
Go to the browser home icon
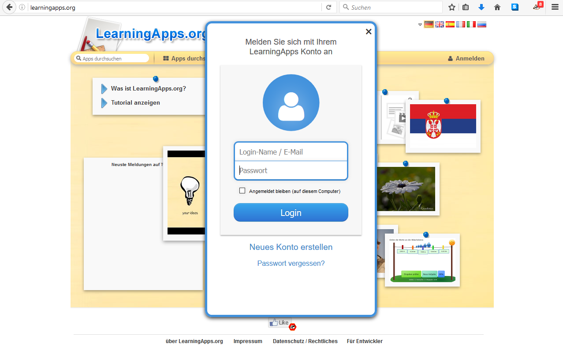497,7
